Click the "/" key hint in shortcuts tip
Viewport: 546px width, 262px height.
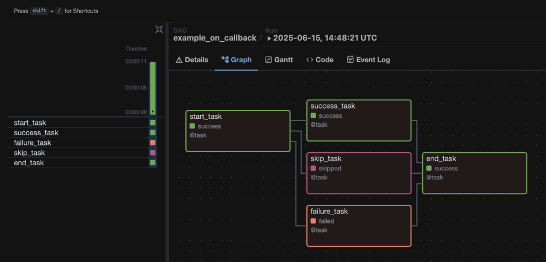(59, 11)
